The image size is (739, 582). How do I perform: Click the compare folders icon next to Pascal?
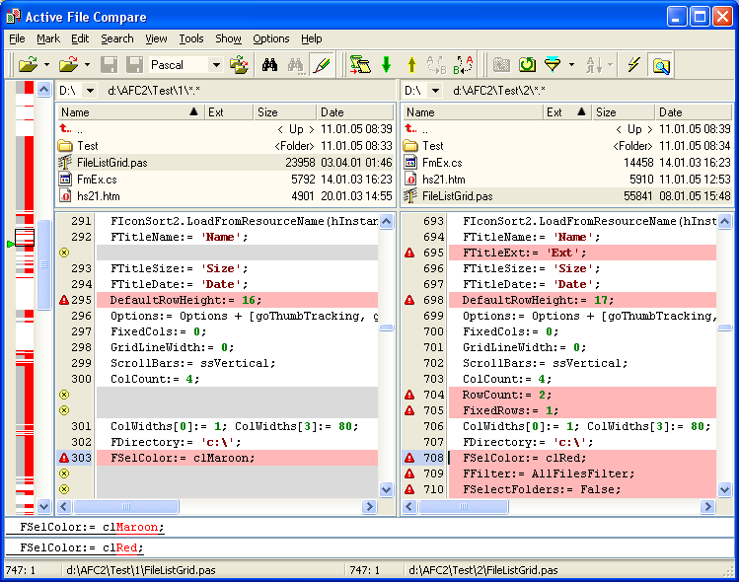click(x=239, y=65)
